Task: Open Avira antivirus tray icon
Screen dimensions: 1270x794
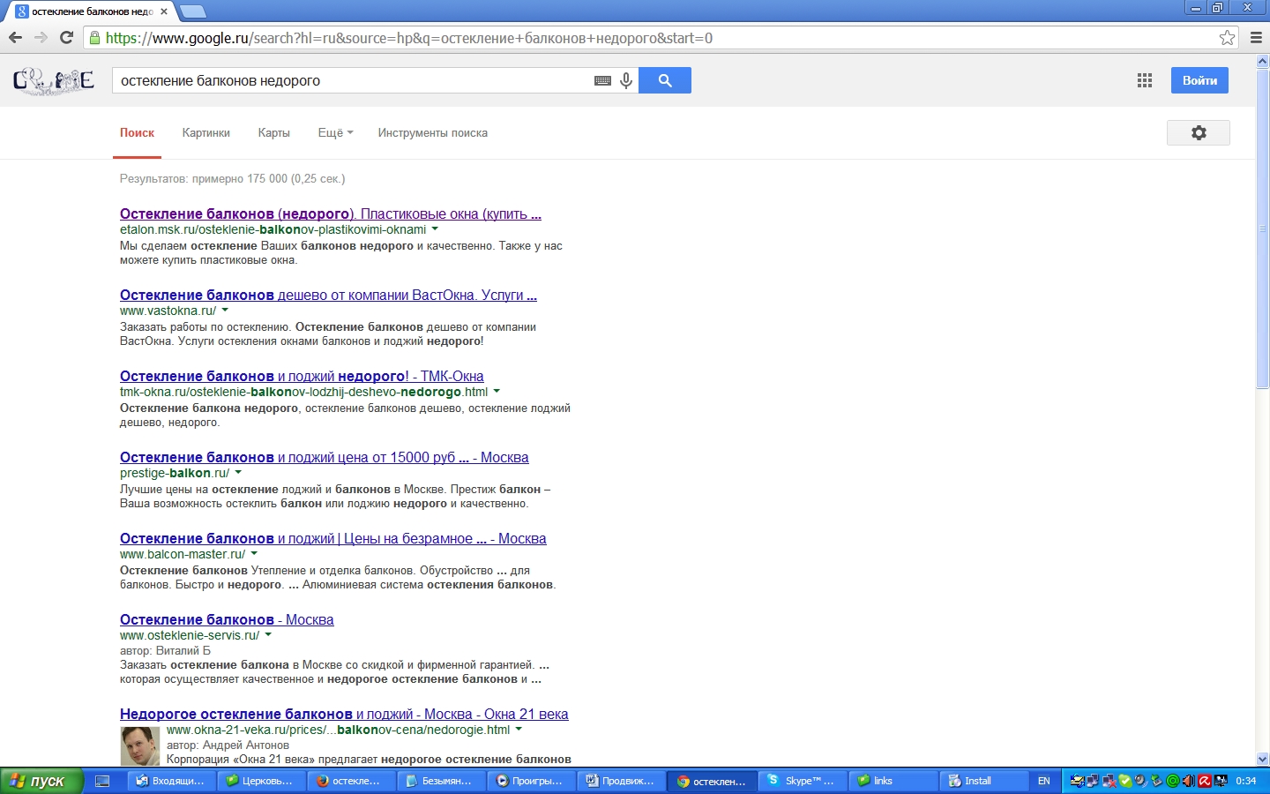Action: [1204, 782]
